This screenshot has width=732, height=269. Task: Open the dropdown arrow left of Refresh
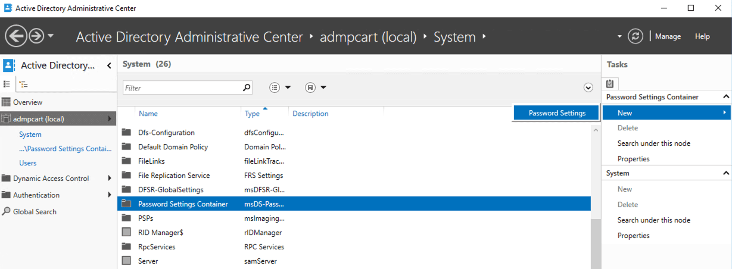click(x=620, y=36)
